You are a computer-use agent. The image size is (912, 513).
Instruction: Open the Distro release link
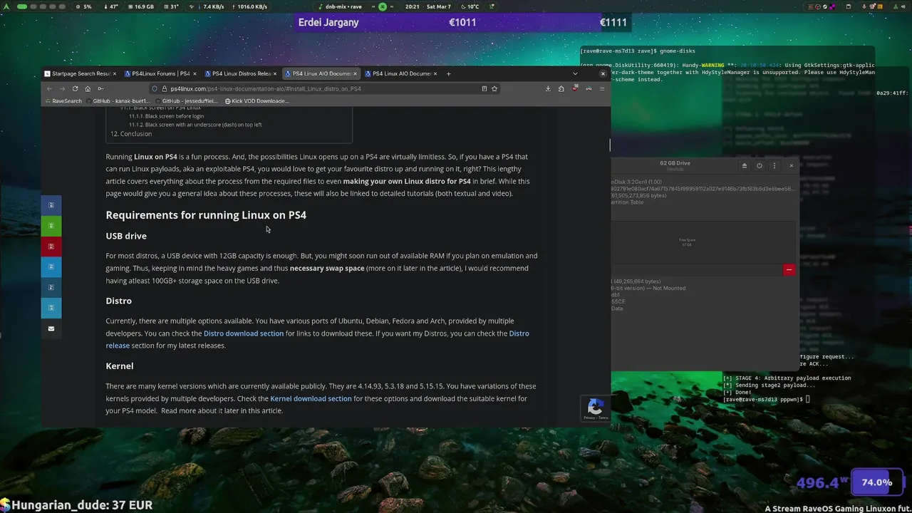318,339
